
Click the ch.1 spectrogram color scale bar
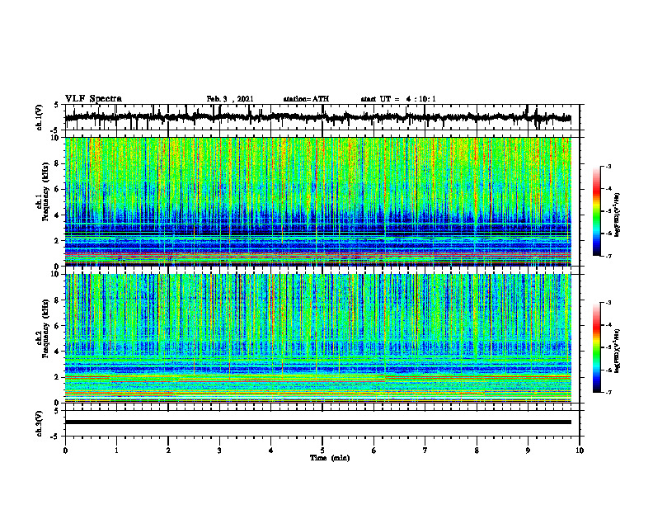(596, 211)
